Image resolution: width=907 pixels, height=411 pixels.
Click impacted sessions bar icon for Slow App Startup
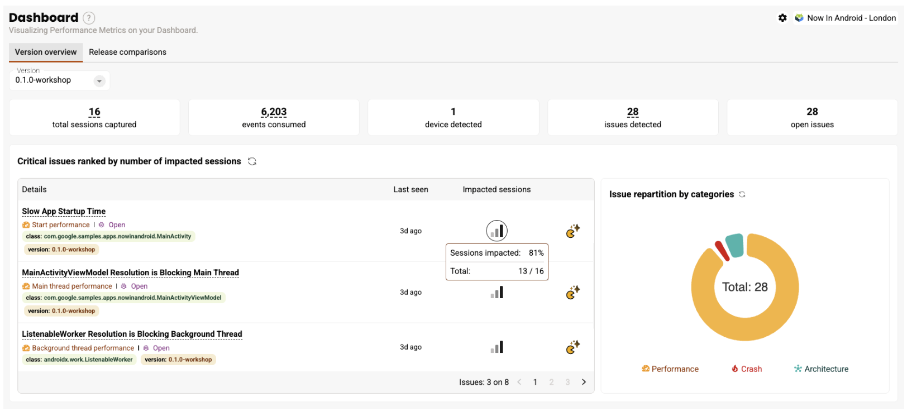(497, 231)
